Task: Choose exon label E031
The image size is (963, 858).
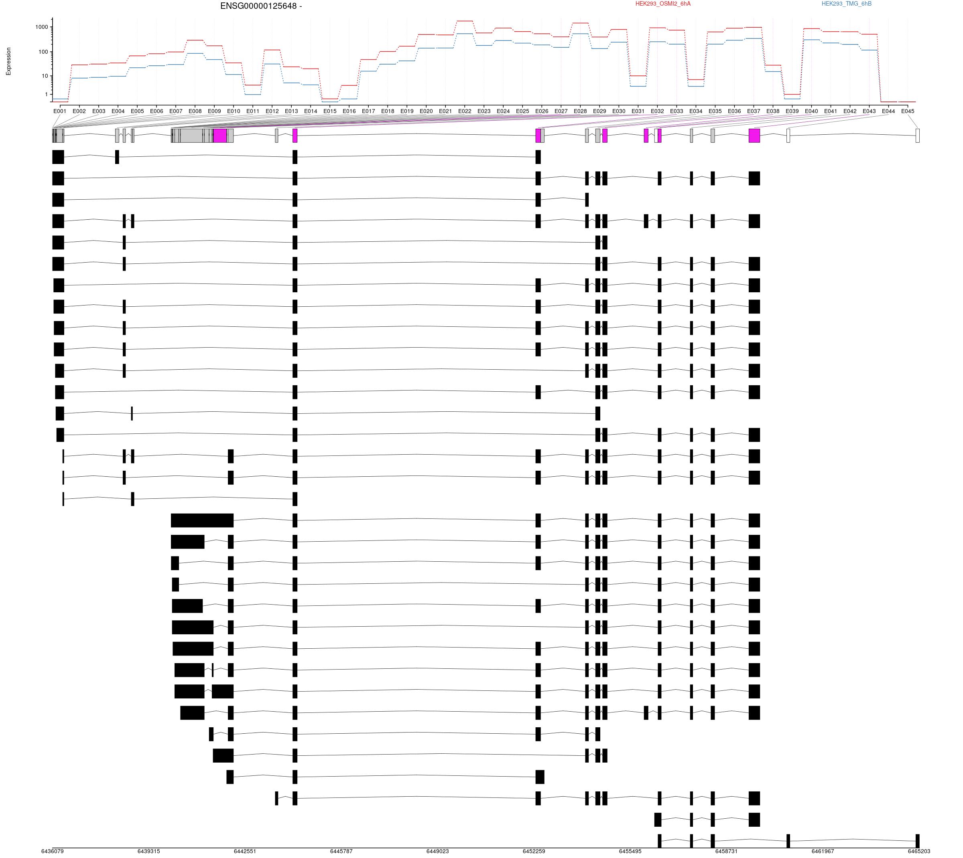Action: click(638, 111)
